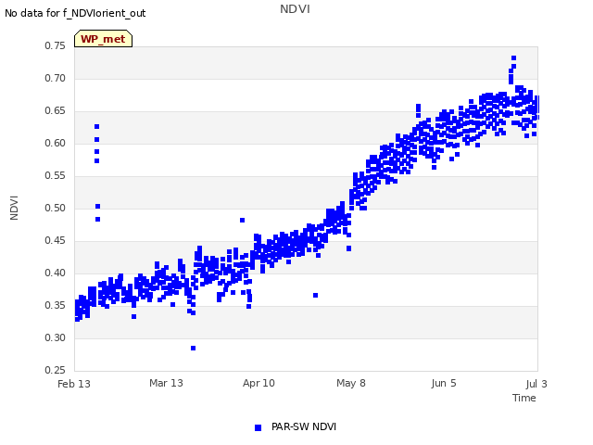
Task: Click the 0.25 y-axis tick label
Action: coord(56,370)
